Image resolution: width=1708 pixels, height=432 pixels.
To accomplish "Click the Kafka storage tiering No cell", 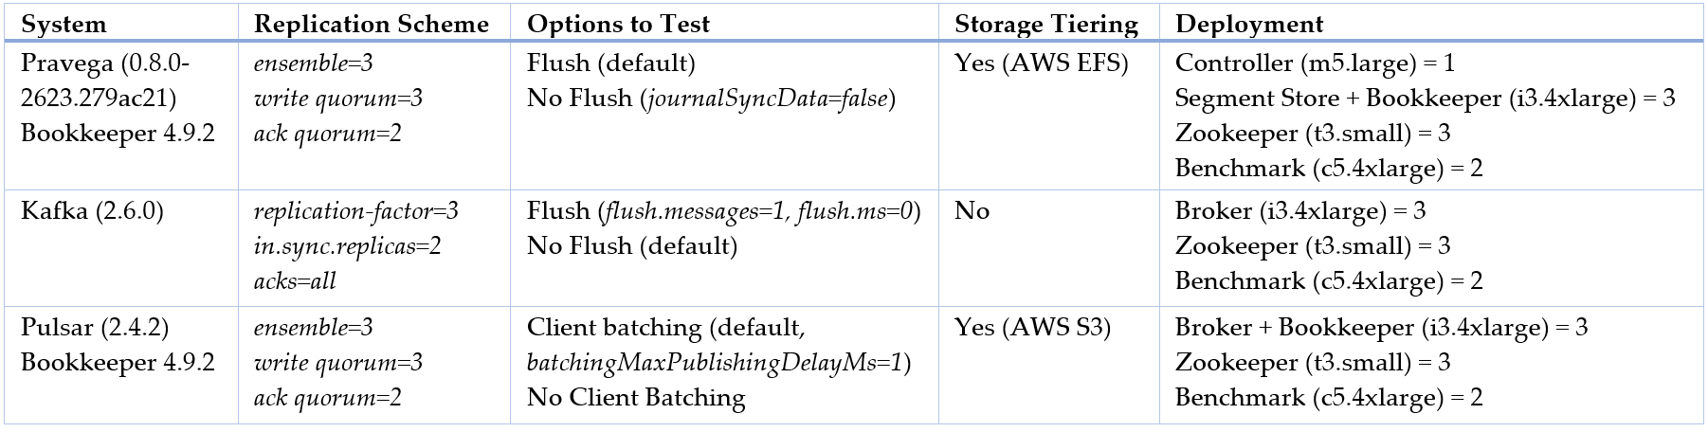I will 972,210.
